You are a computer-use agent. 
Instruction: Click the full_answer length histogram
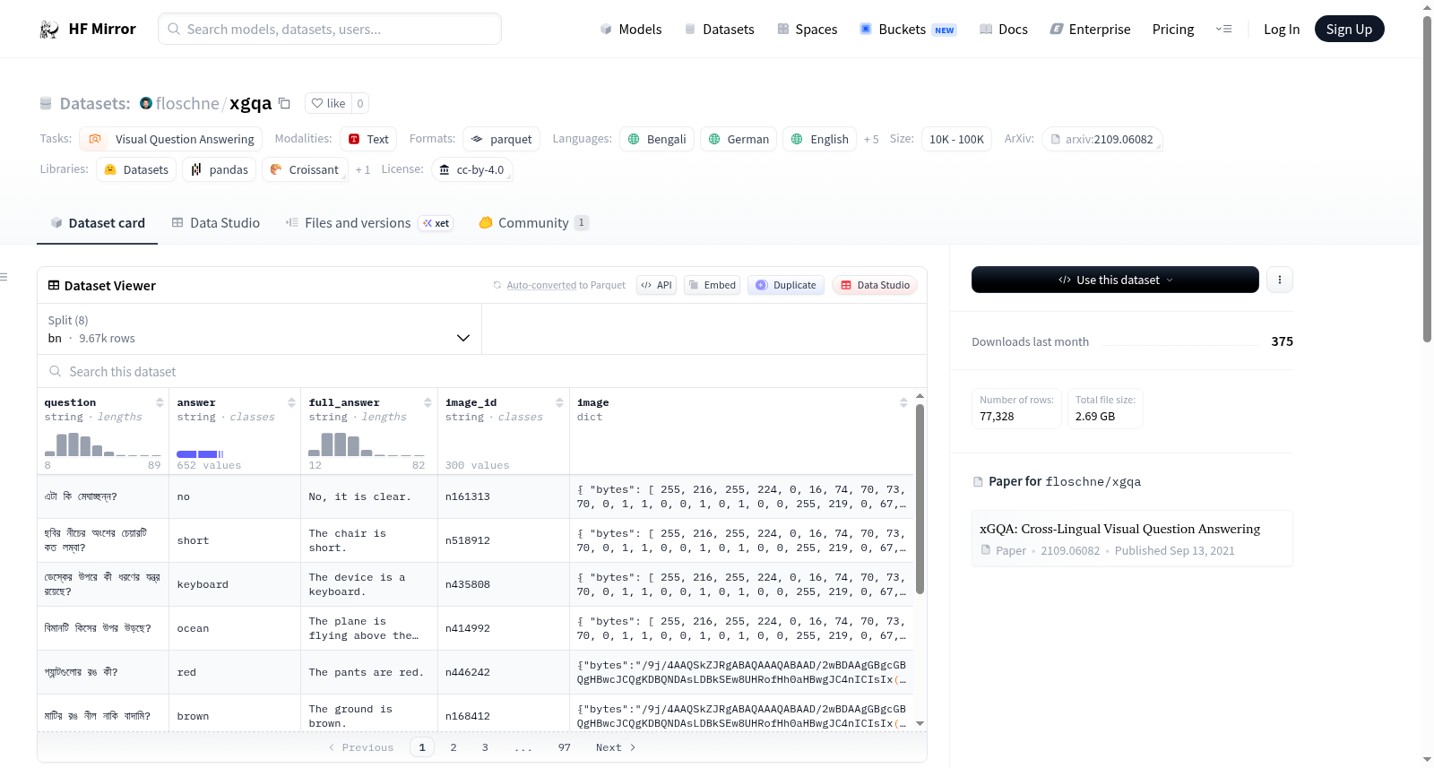pos(367,444)
